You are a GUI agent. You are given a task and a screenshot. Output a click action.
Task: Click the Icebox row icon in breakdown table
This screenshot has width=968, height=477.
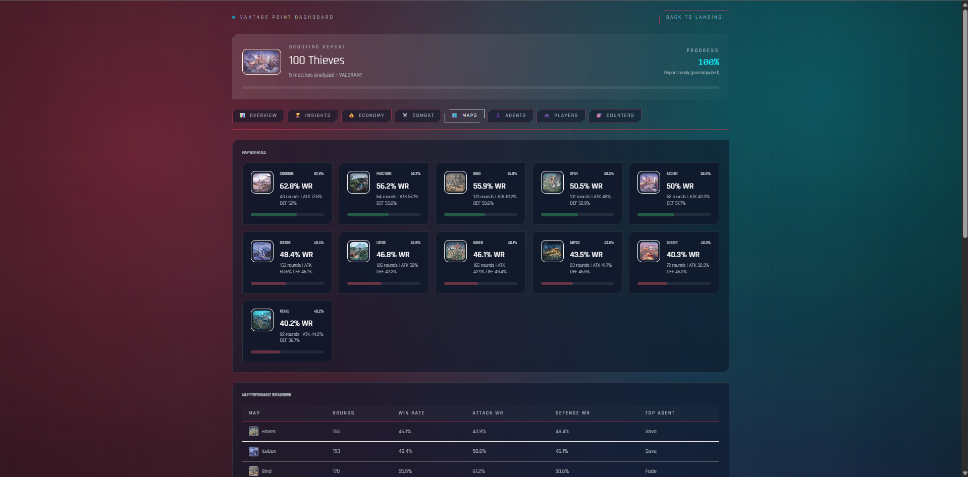click(x=253, y=451)
